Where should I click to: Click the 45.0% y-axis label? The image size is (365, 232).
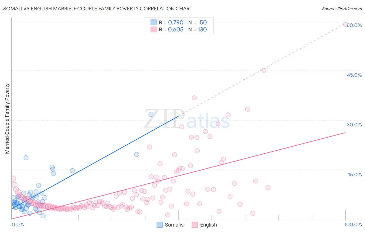pos(354,75)
